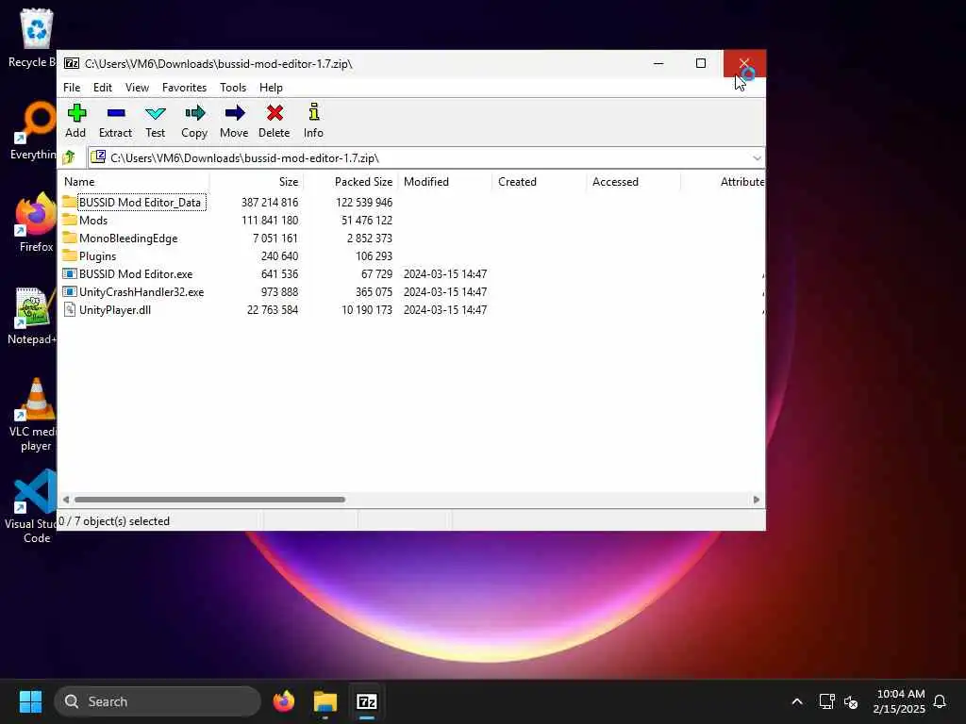
Task: Open the Info toolbar icon
Action: tap(313, 112)
